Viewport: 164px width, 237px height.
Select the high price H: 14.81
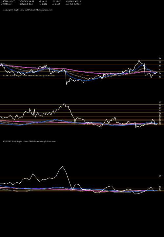[57, 1]
